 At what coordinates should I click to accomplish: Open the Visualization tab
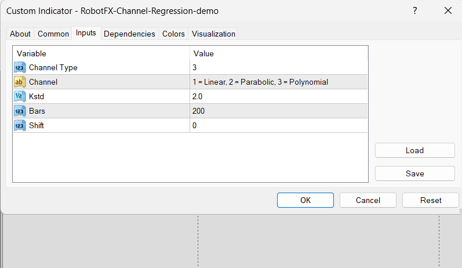pyautogui.click(x=214, y=34)
